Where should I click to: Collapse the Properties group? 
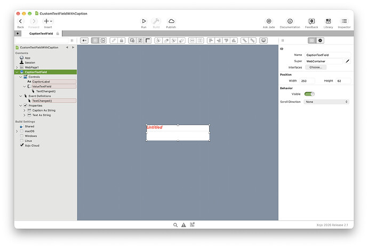(21, 106)
